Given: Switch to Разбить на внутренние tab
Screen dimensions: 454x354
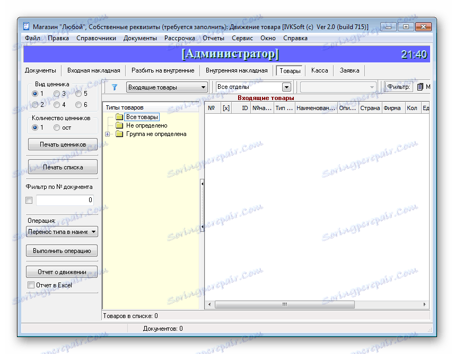Looking at the screenshot, I should (163, 70).
